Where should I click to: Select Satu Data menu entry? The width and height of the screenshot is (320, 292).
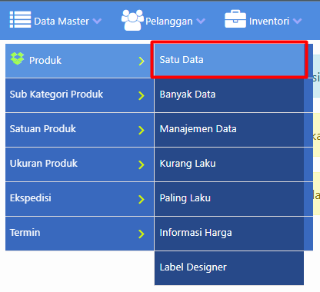[x=229, y=60]
